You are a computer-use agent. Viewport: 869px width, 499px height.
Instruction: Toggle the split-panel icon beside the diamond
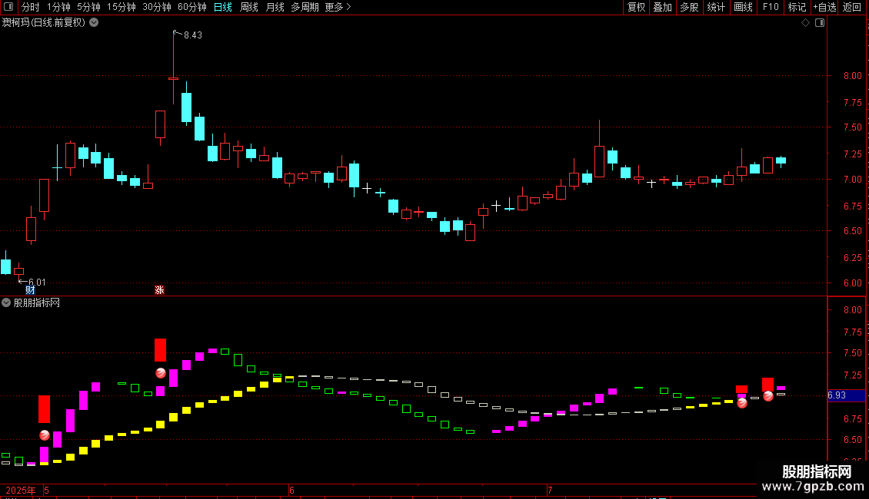(x=820, y=23)
